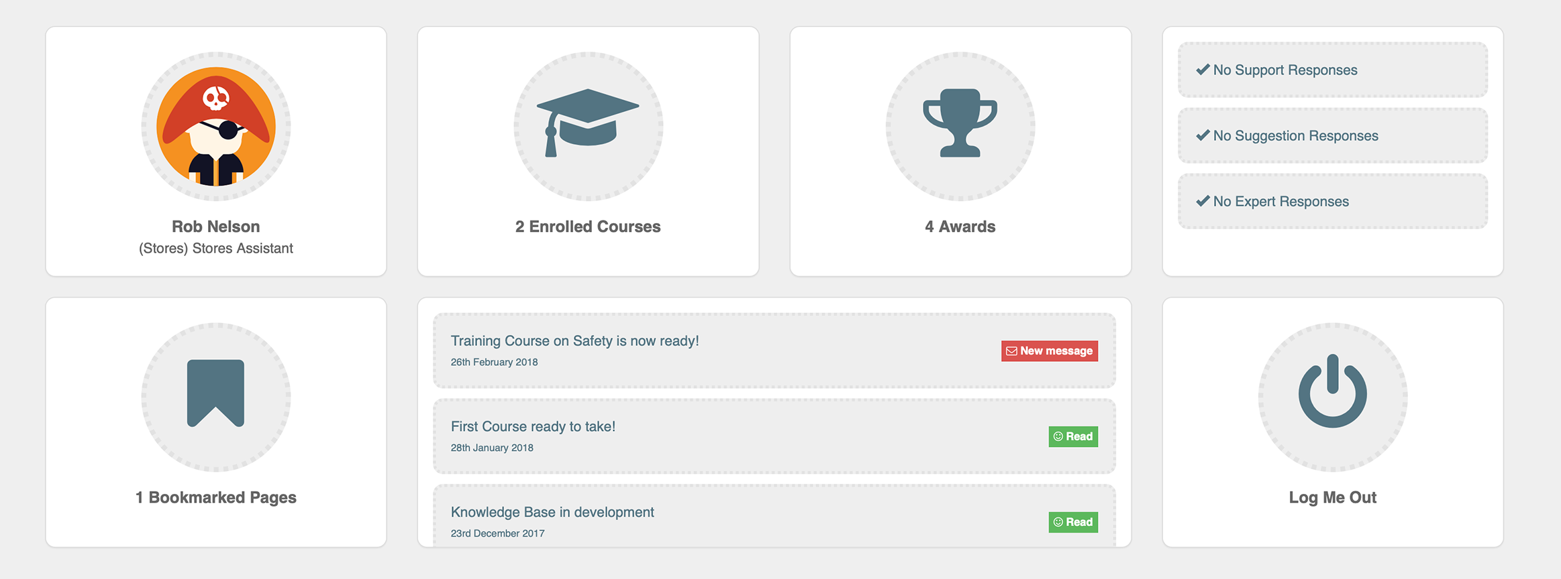
Task: Click the Log Me Out text
Action: (x=1332, y=497)
